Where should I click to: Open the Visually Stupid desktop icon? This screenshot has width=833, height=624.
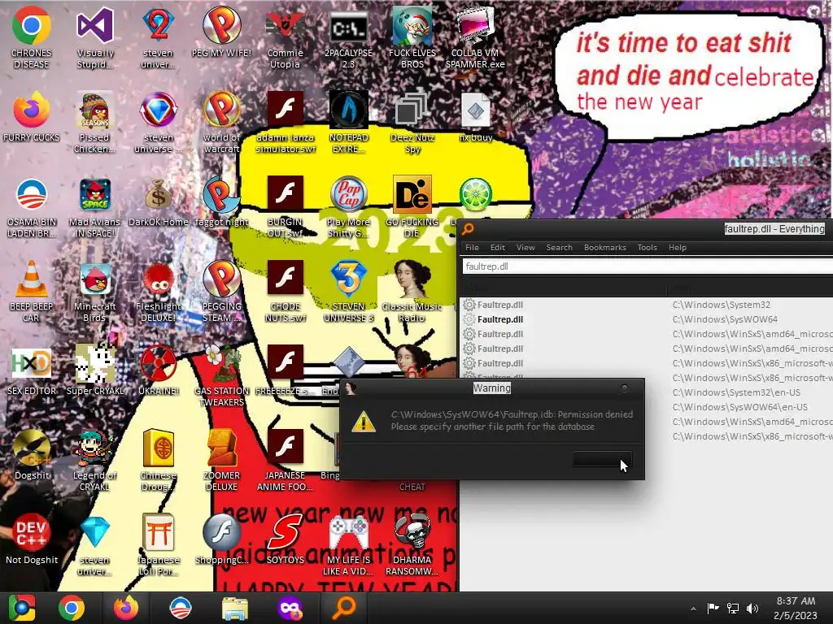tap(94, 37)
